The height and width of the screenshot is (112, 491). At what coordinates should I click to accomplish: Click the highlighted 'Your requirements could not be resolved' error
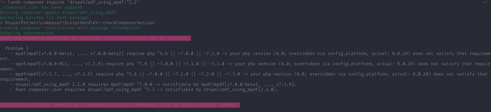pyautogui.click(x=95, y=38)
